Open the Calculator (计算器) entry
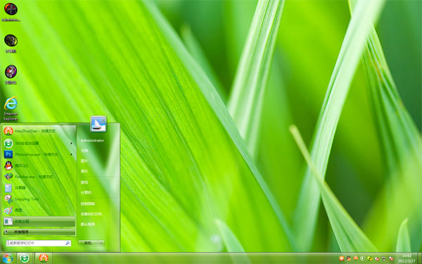The width and height of the screenshot is (422, 264). 39,188
